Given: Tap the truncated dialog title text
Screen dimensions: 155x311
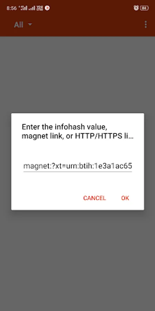Looking at the screenshot, I should pyautogui.click(x=77, y=132).
